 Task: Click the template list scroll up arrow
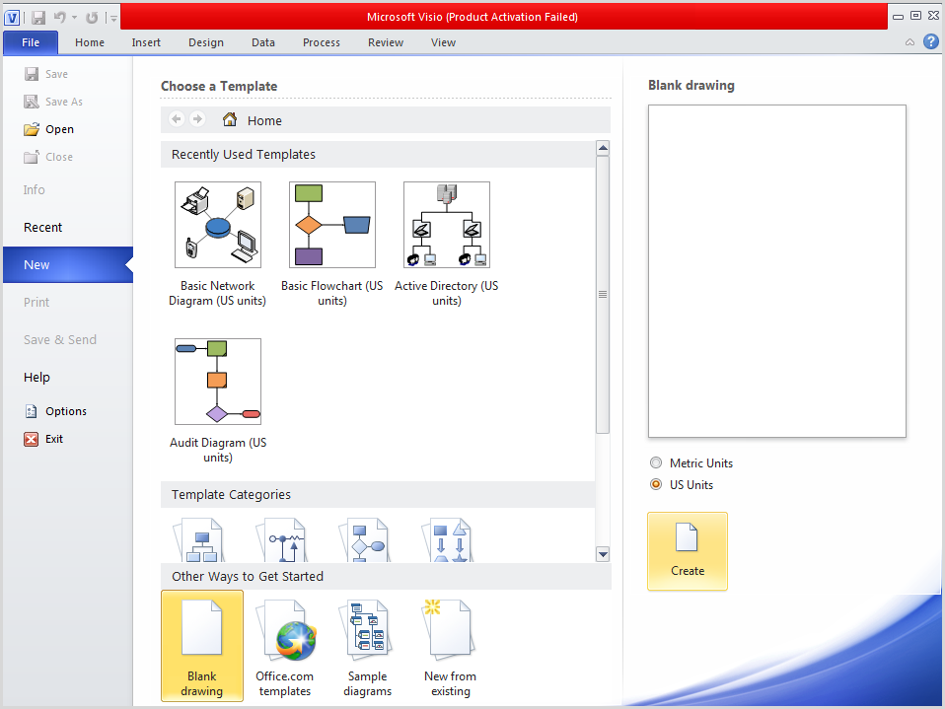pos(603,148)
